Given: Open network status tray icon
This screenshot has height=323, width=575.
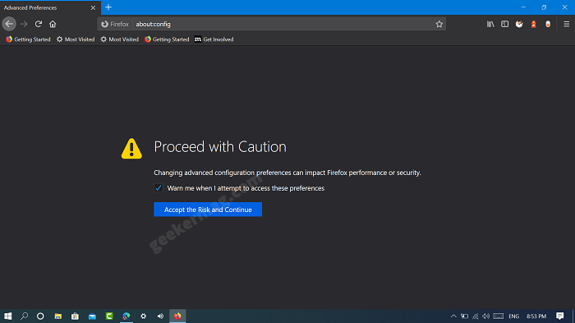Looking at the screenshot, I should click(476, 316).
